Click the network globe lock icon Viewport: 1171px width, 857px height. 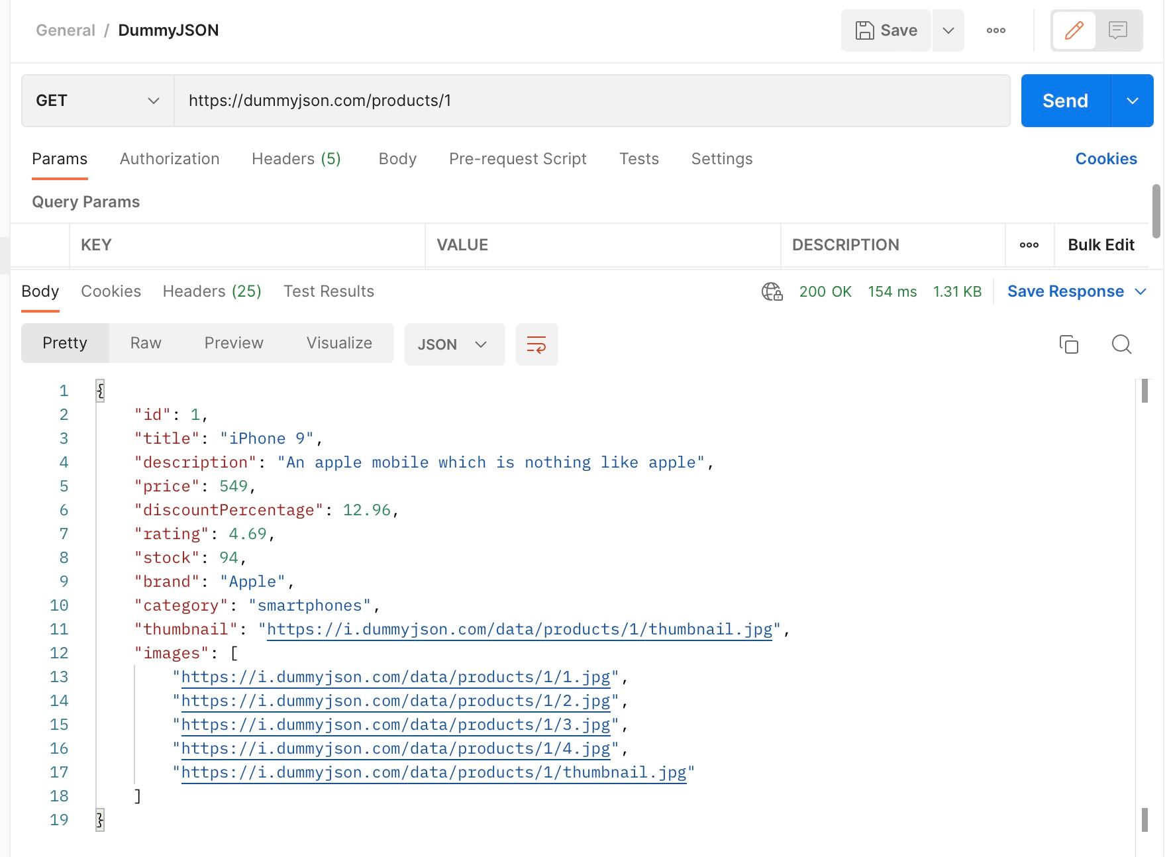click(772, 291)
